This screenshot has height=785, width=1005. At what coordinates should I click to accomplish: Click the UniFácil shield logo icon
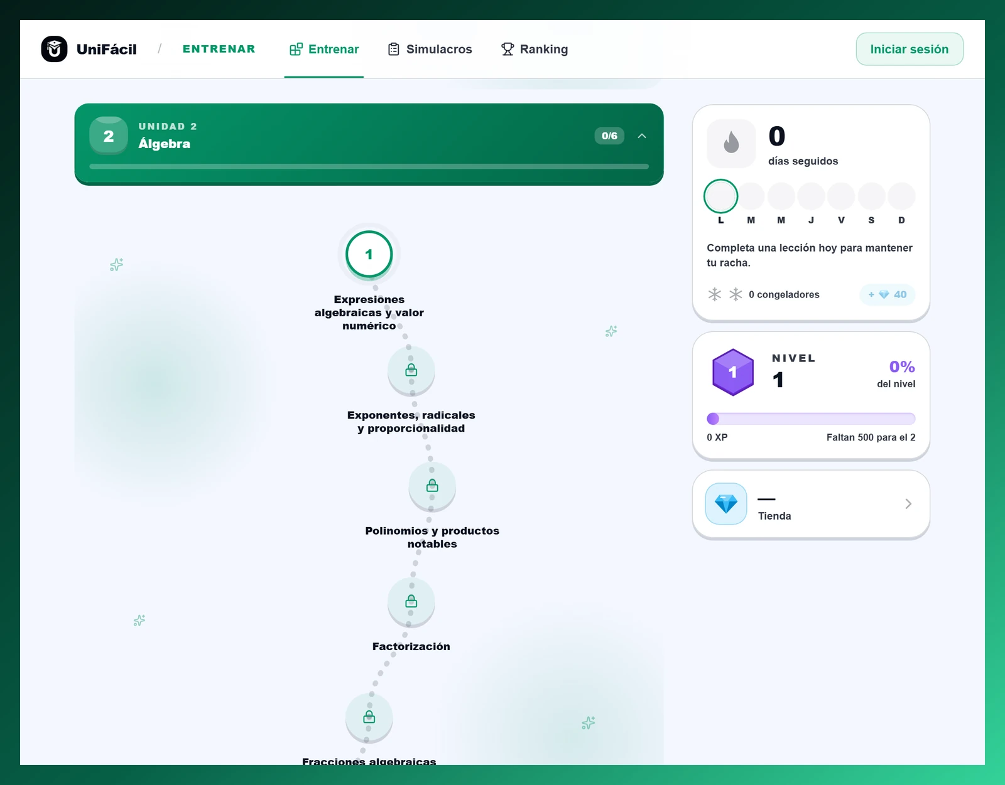(x=54, y=49)
